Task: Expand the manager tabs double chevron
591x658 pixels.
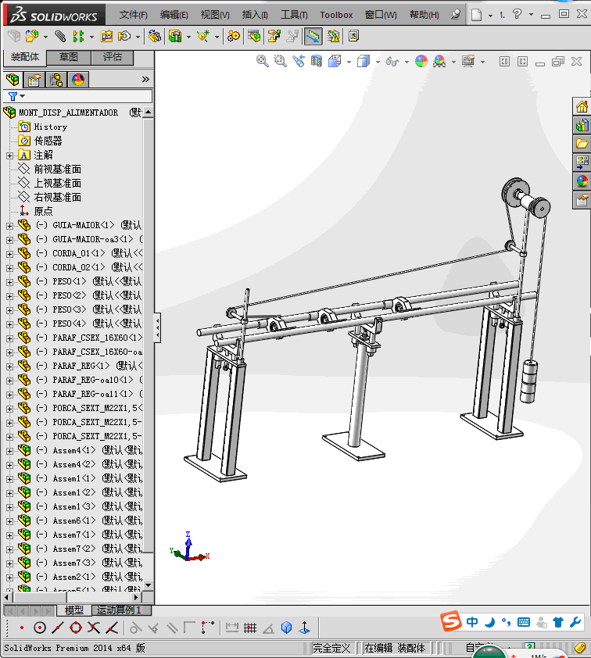Action: click(x=145, y=79)
